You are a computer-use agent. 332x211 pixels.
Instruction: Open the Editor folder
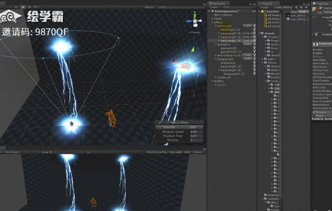tap(270, 59)
